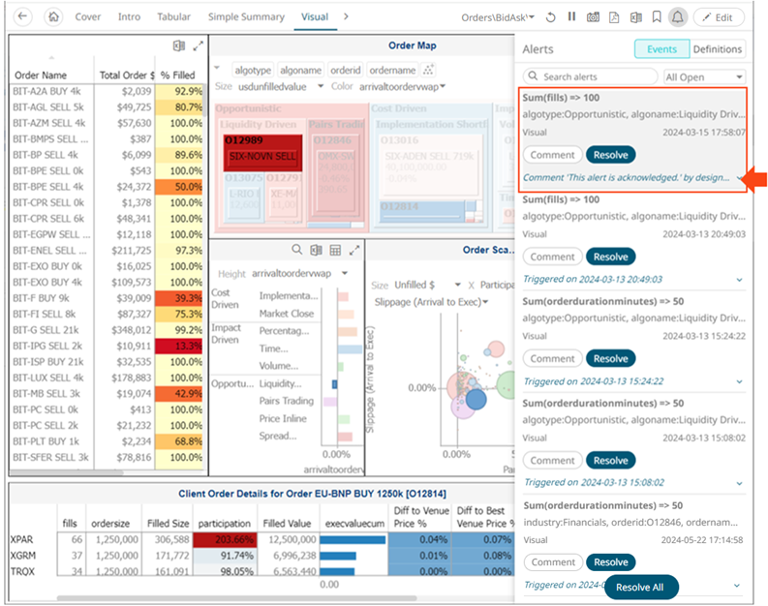768x606 pixels.
Task: Click the alerts bell icon
Action: pos(676,17)
